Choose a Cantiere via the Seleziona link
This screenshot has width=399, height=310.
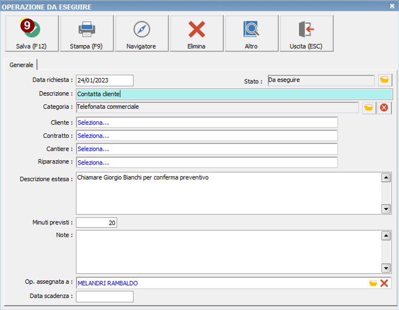point(94,149)
